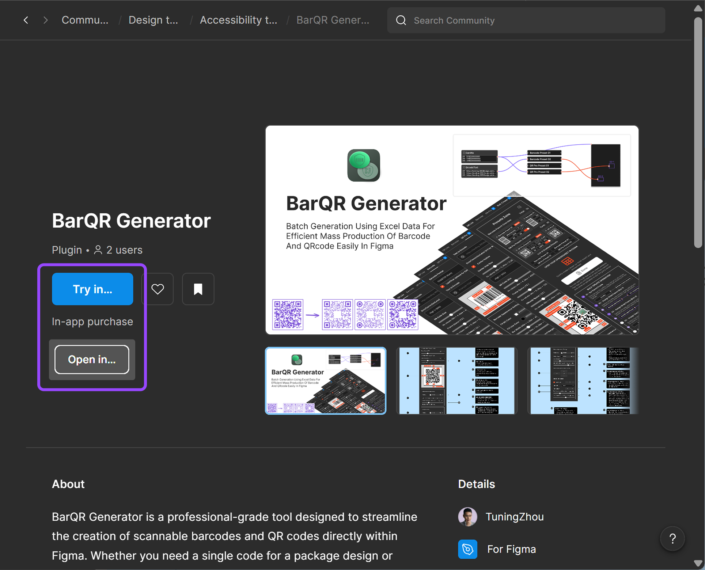Select the third preview thumbnail

pos(583,380)
